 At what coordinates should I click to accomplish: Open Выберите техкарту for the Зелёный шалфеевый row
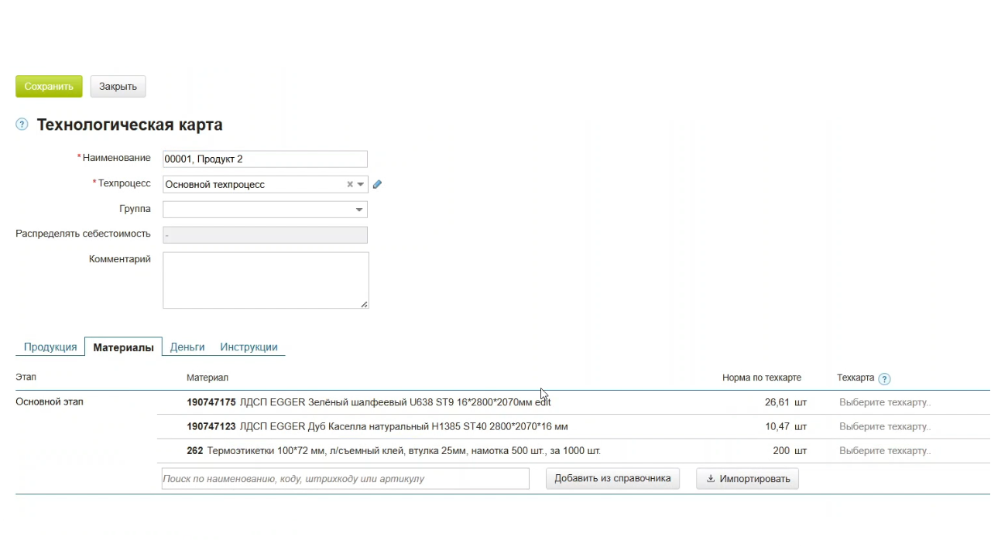pyautogui.click(x=884, y=403)
